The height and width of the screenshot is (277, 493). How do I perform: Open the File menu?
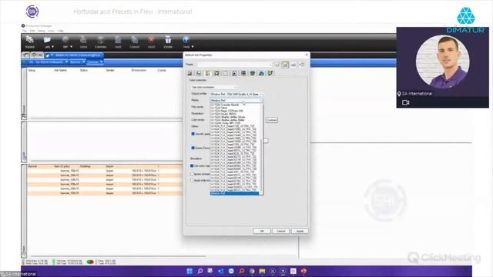pos(25,31)
